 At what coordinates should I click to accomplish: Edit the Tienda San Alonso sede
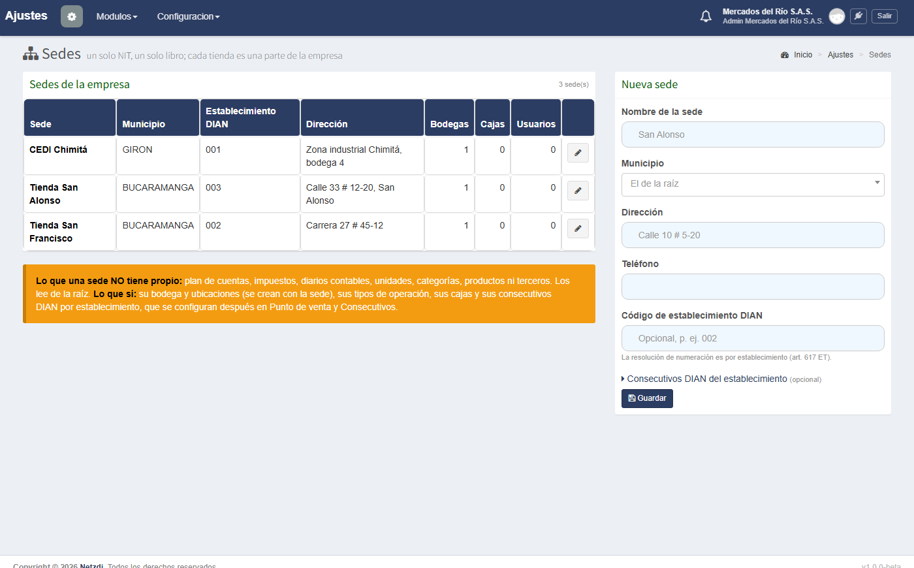pos(578,191)
